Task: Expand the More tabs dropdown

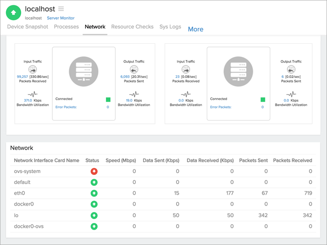Action: 195,29
